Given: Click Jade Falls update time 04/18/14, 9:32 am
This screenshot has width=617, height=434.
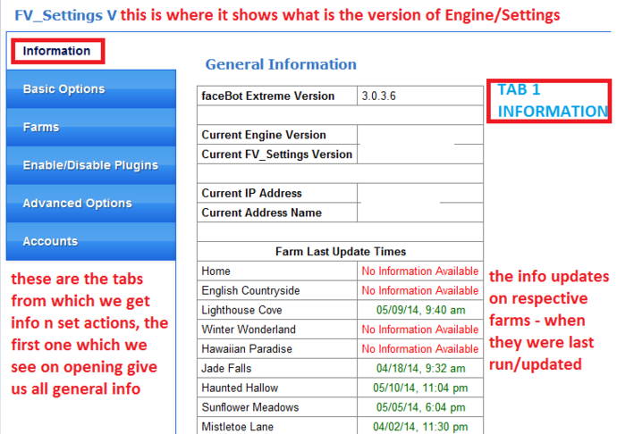Looking at the screenshot, I should tap(420, 368).
